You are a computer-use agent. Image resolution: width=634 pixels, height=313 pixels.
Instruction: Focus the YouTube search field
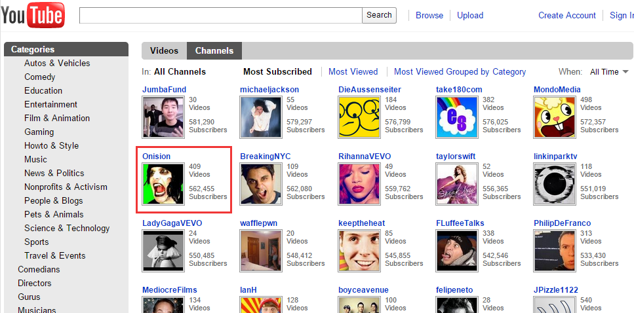tap(221, 15)
